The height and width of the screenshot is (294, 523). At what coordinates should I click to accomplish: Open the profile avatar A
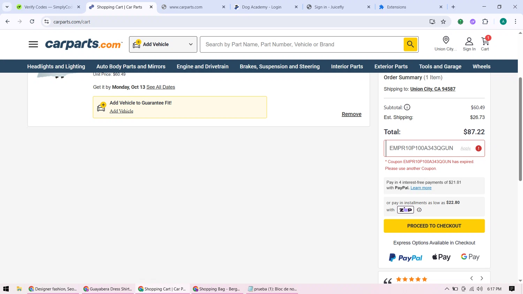point(503,22)
